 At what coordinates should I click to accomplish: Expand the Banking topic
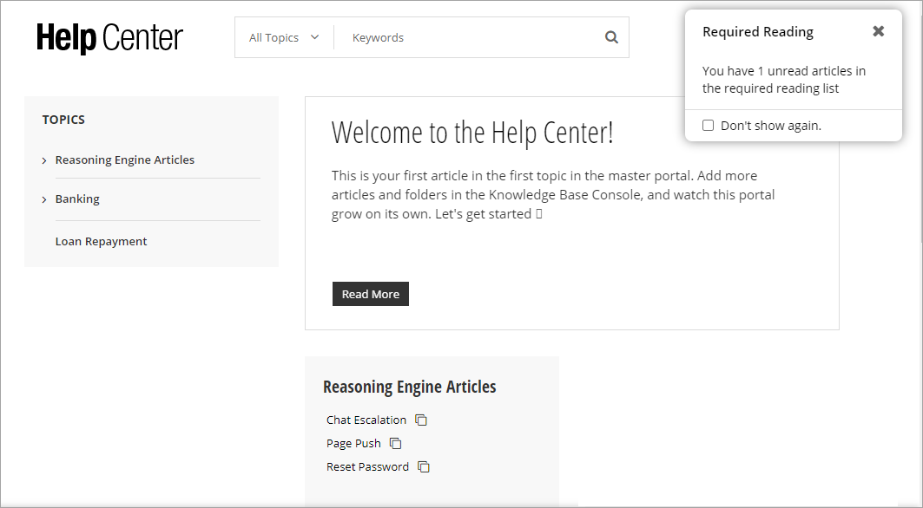[77, 199]
